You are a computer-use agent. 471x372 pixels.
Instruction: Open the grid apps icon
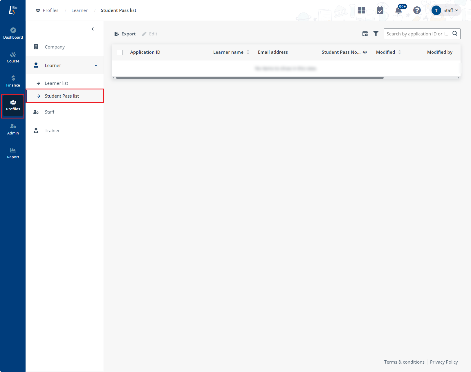click(361, 10)
